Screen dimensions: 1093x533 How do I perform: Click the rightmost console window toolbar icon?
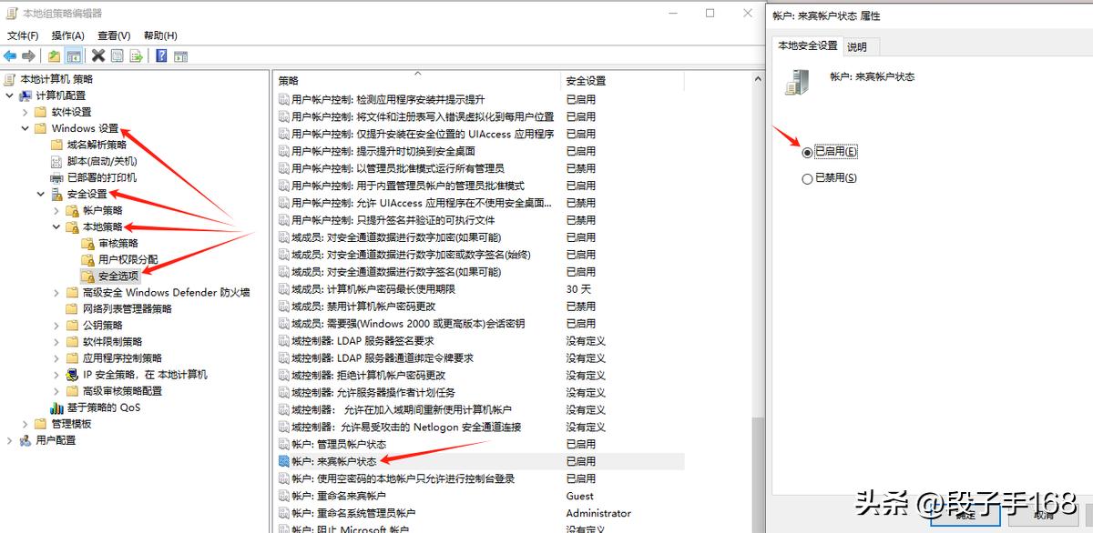(x=179, y=55)
